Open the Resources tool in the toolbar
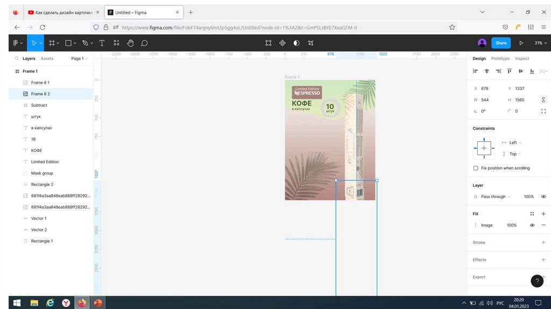The image size is (551, 309). (x=116, y=43)
